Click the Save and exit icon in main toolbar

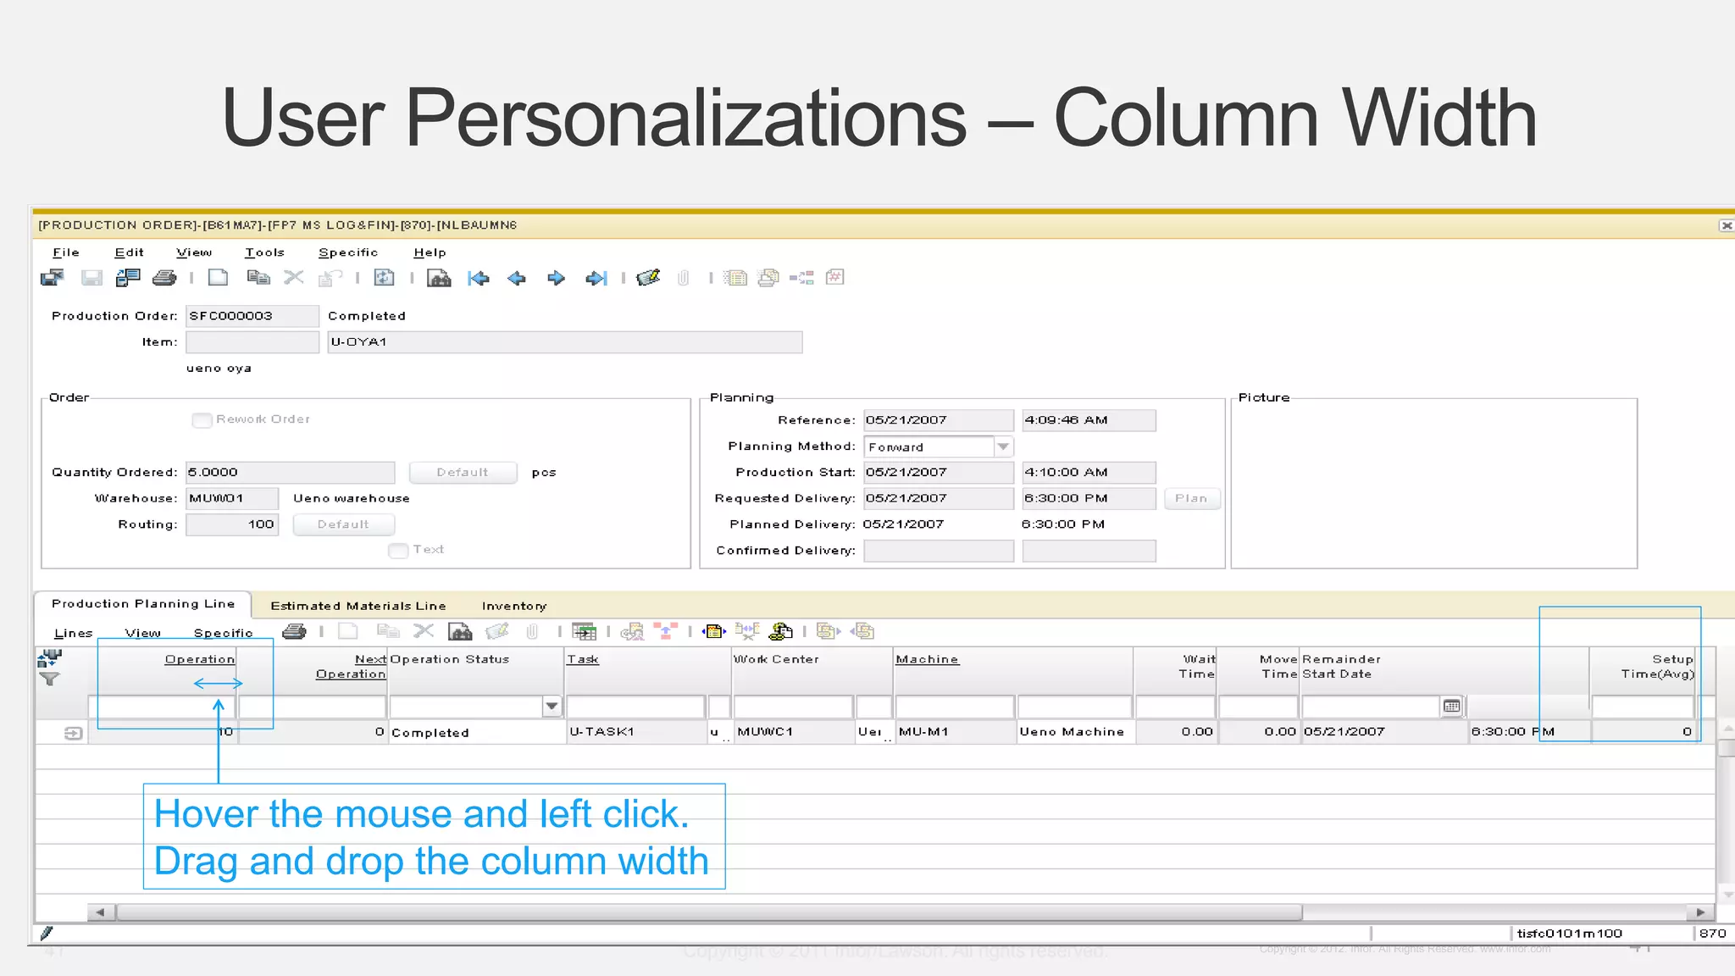[52, 278]
